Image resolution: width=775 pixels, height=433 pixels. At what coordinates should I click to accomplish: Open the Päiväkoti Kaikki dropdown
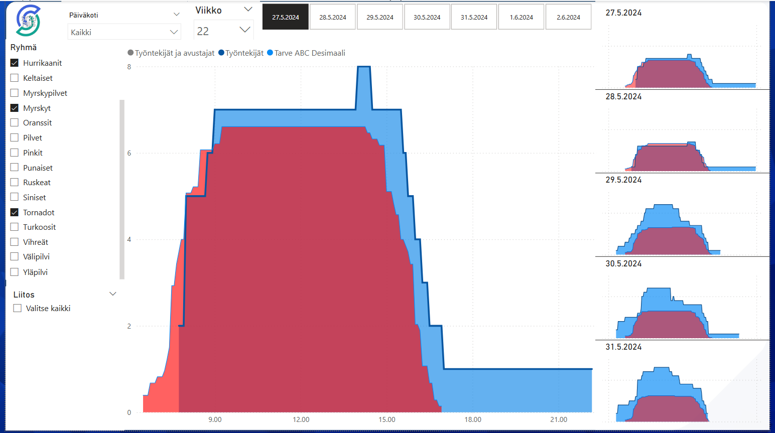[x=124, y=32]
